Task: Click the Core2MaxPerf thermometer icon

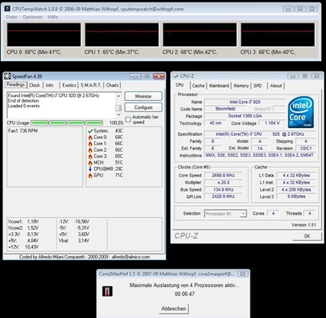Action: (x=107, y=291)
